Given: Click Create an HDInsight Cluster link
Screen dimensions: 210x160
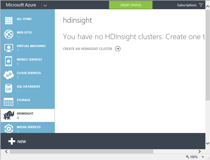Looking at the screenshot, I should pos(87,49).
